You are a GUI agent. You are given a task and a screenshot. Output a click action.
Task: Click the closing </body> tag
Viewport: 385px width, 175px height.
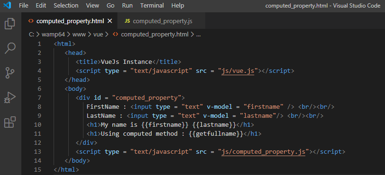(77, 161)
